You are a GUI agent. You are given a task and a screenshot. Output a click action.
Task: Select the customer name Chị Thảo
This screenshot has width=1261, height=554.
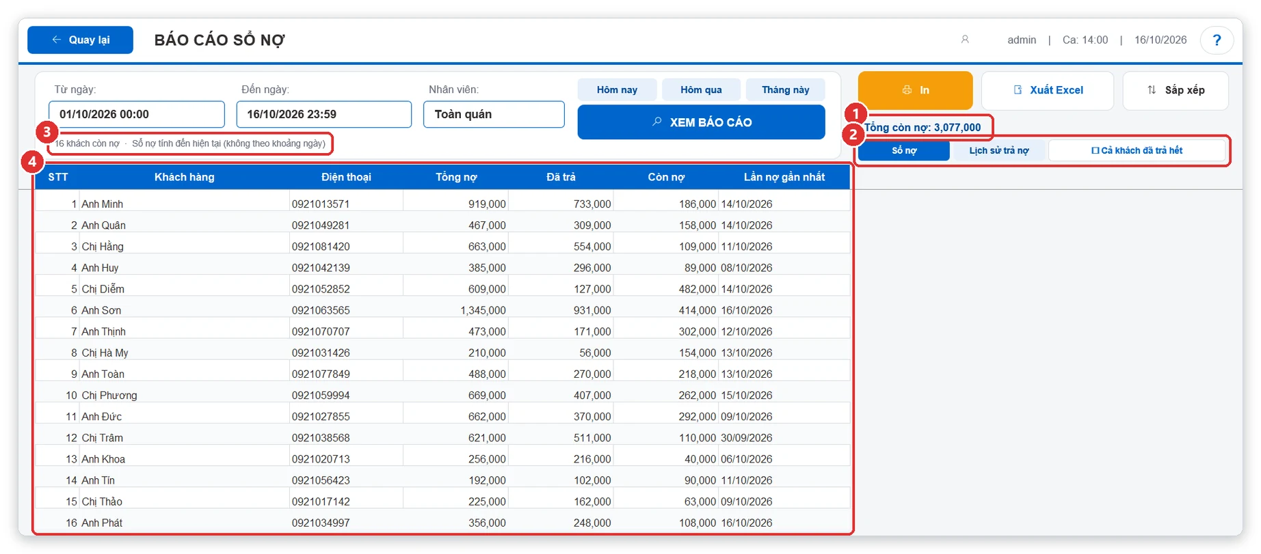[102, 501]
